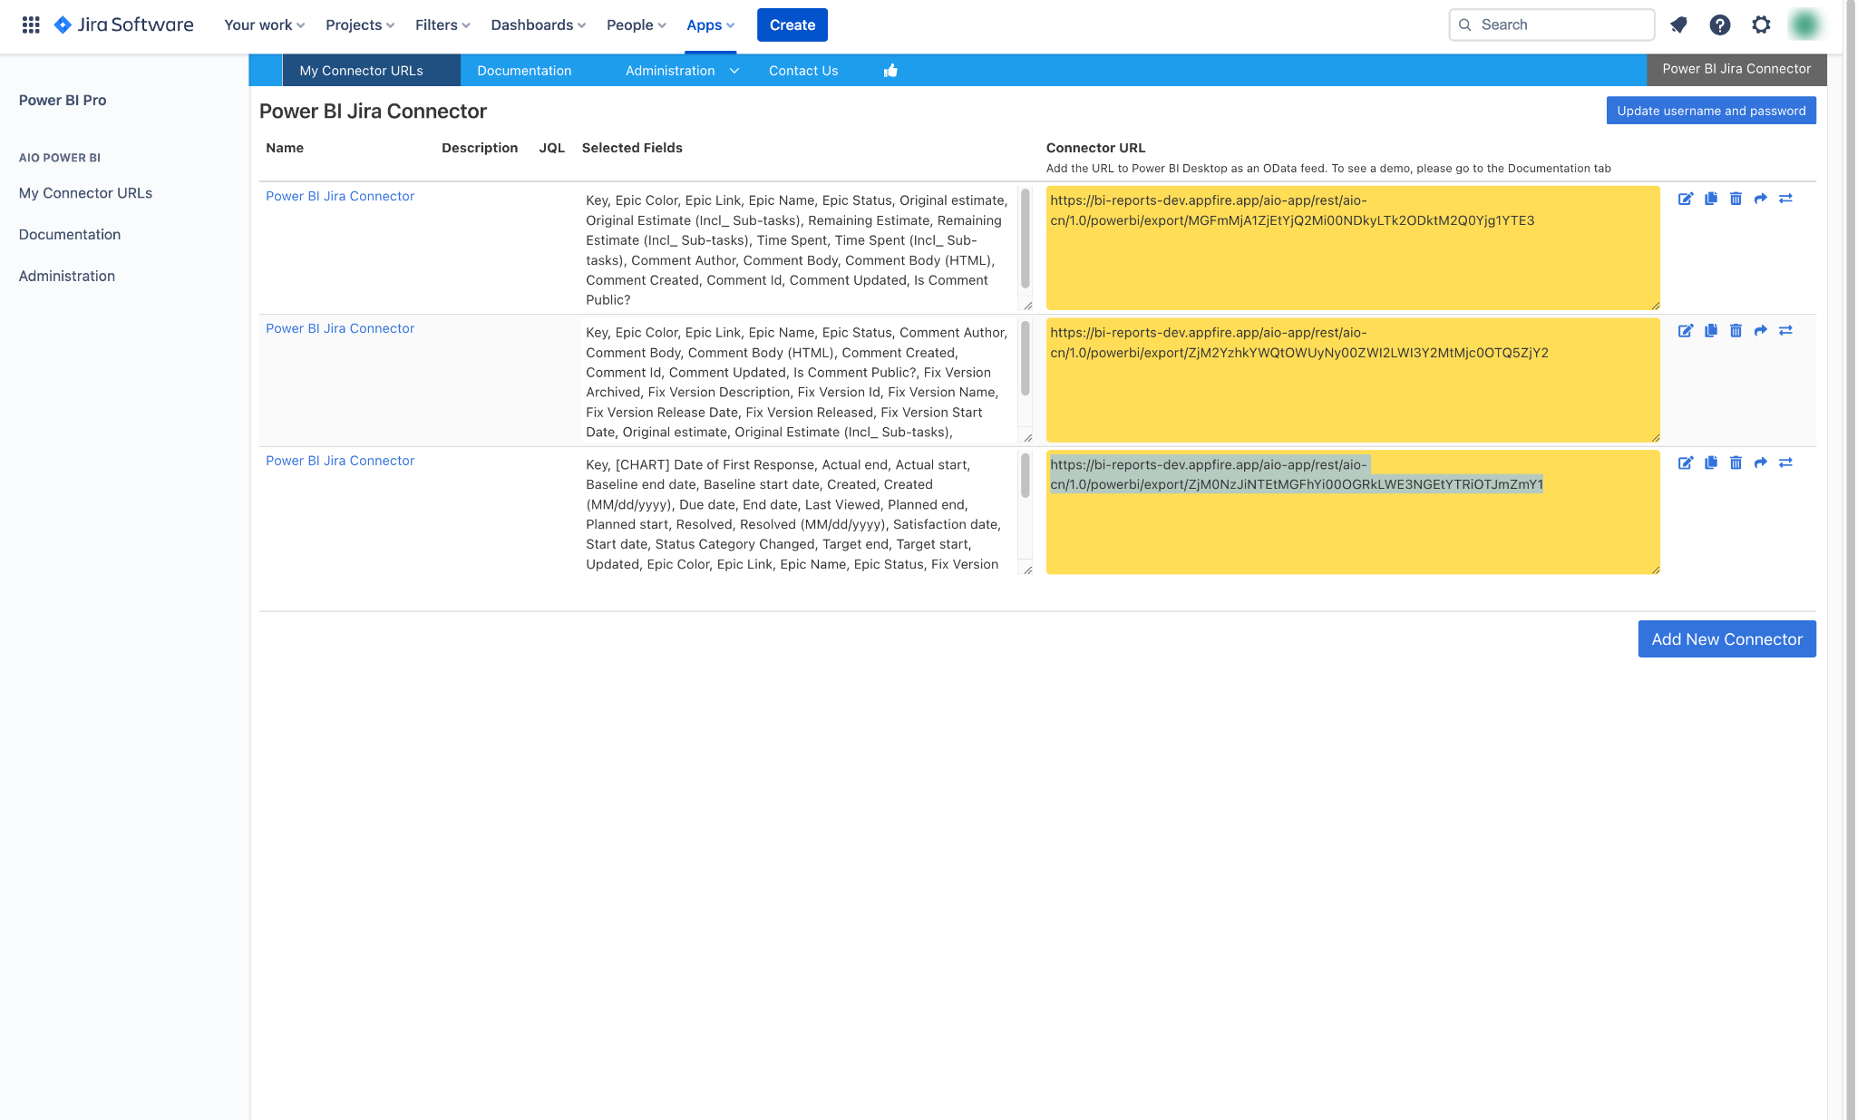1857x1120 pixels.
Task: Click Update username and password
Action: click(1710, 110)
